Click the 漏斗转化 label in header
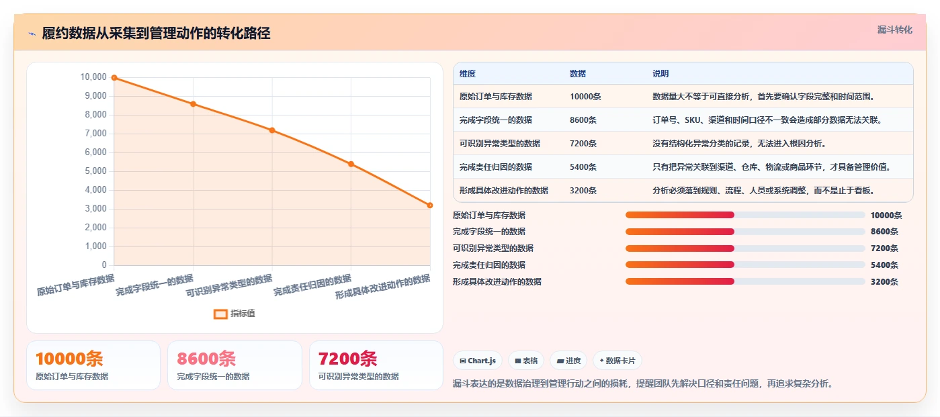Viewport: 940px width, 417px height. click(x=895, y=30)
